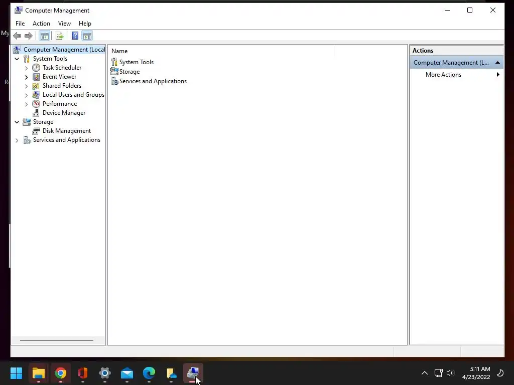Select Event Viewer label in the tree
The image size is (514, 385).
[59, 77]
